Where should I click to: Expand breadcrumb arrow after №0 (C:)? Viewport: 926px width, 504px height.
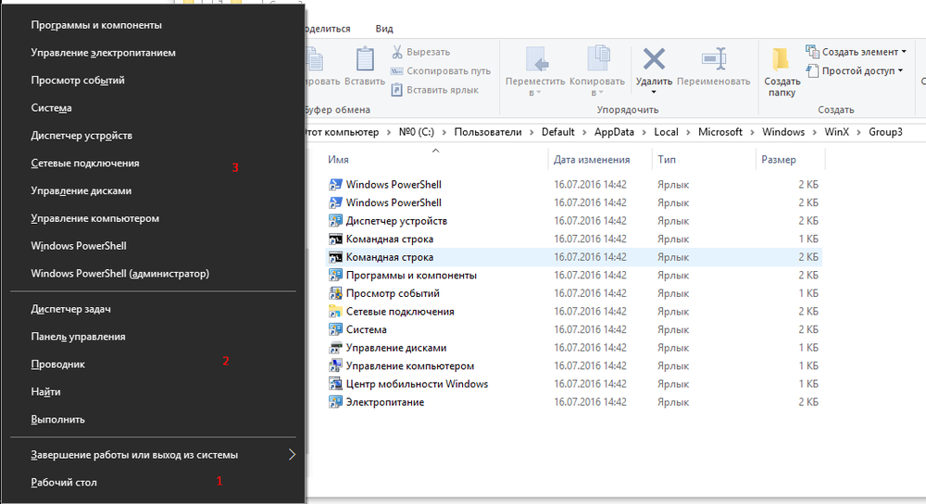point(444,132)
